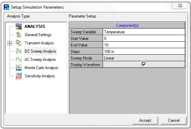
Task: Select ANALYSIS in the tree
Action: click(35, 26)
